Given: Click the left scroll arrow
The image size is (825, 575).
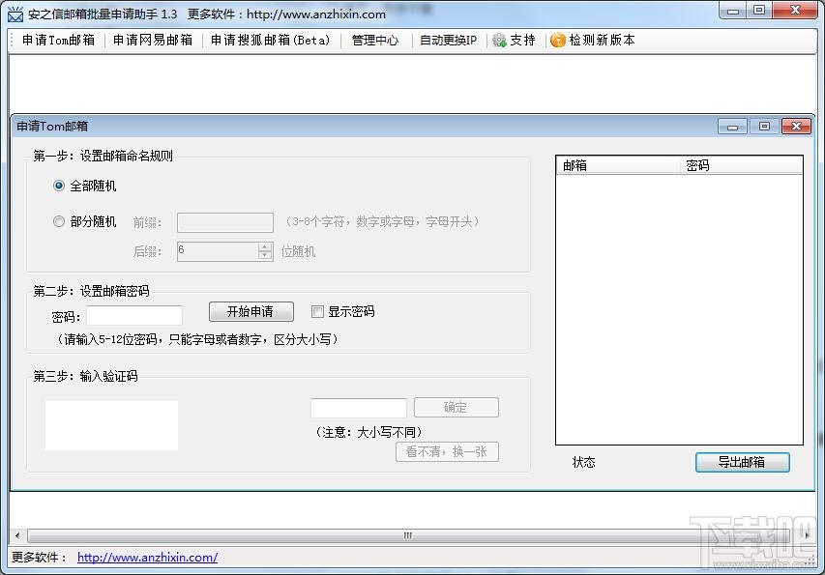Looking at the screenshot, I should coord(17,535).
